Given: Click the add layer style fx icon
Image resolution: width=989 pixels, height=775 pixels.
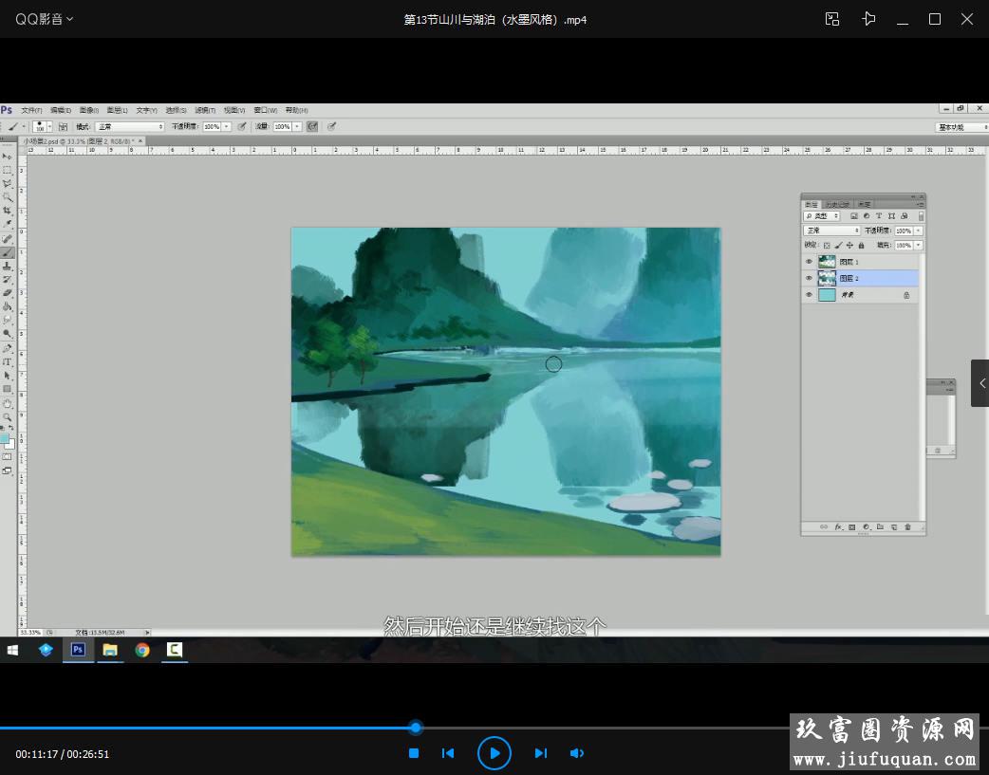Looking at the screenshot, I should click(x=839, y=527).
